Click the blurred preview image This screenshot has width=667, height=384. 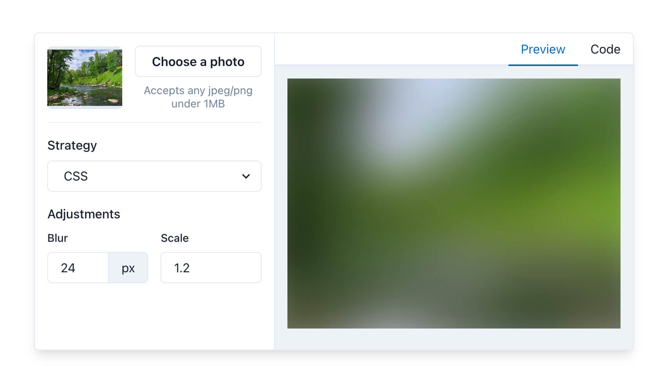coord(454,204)
